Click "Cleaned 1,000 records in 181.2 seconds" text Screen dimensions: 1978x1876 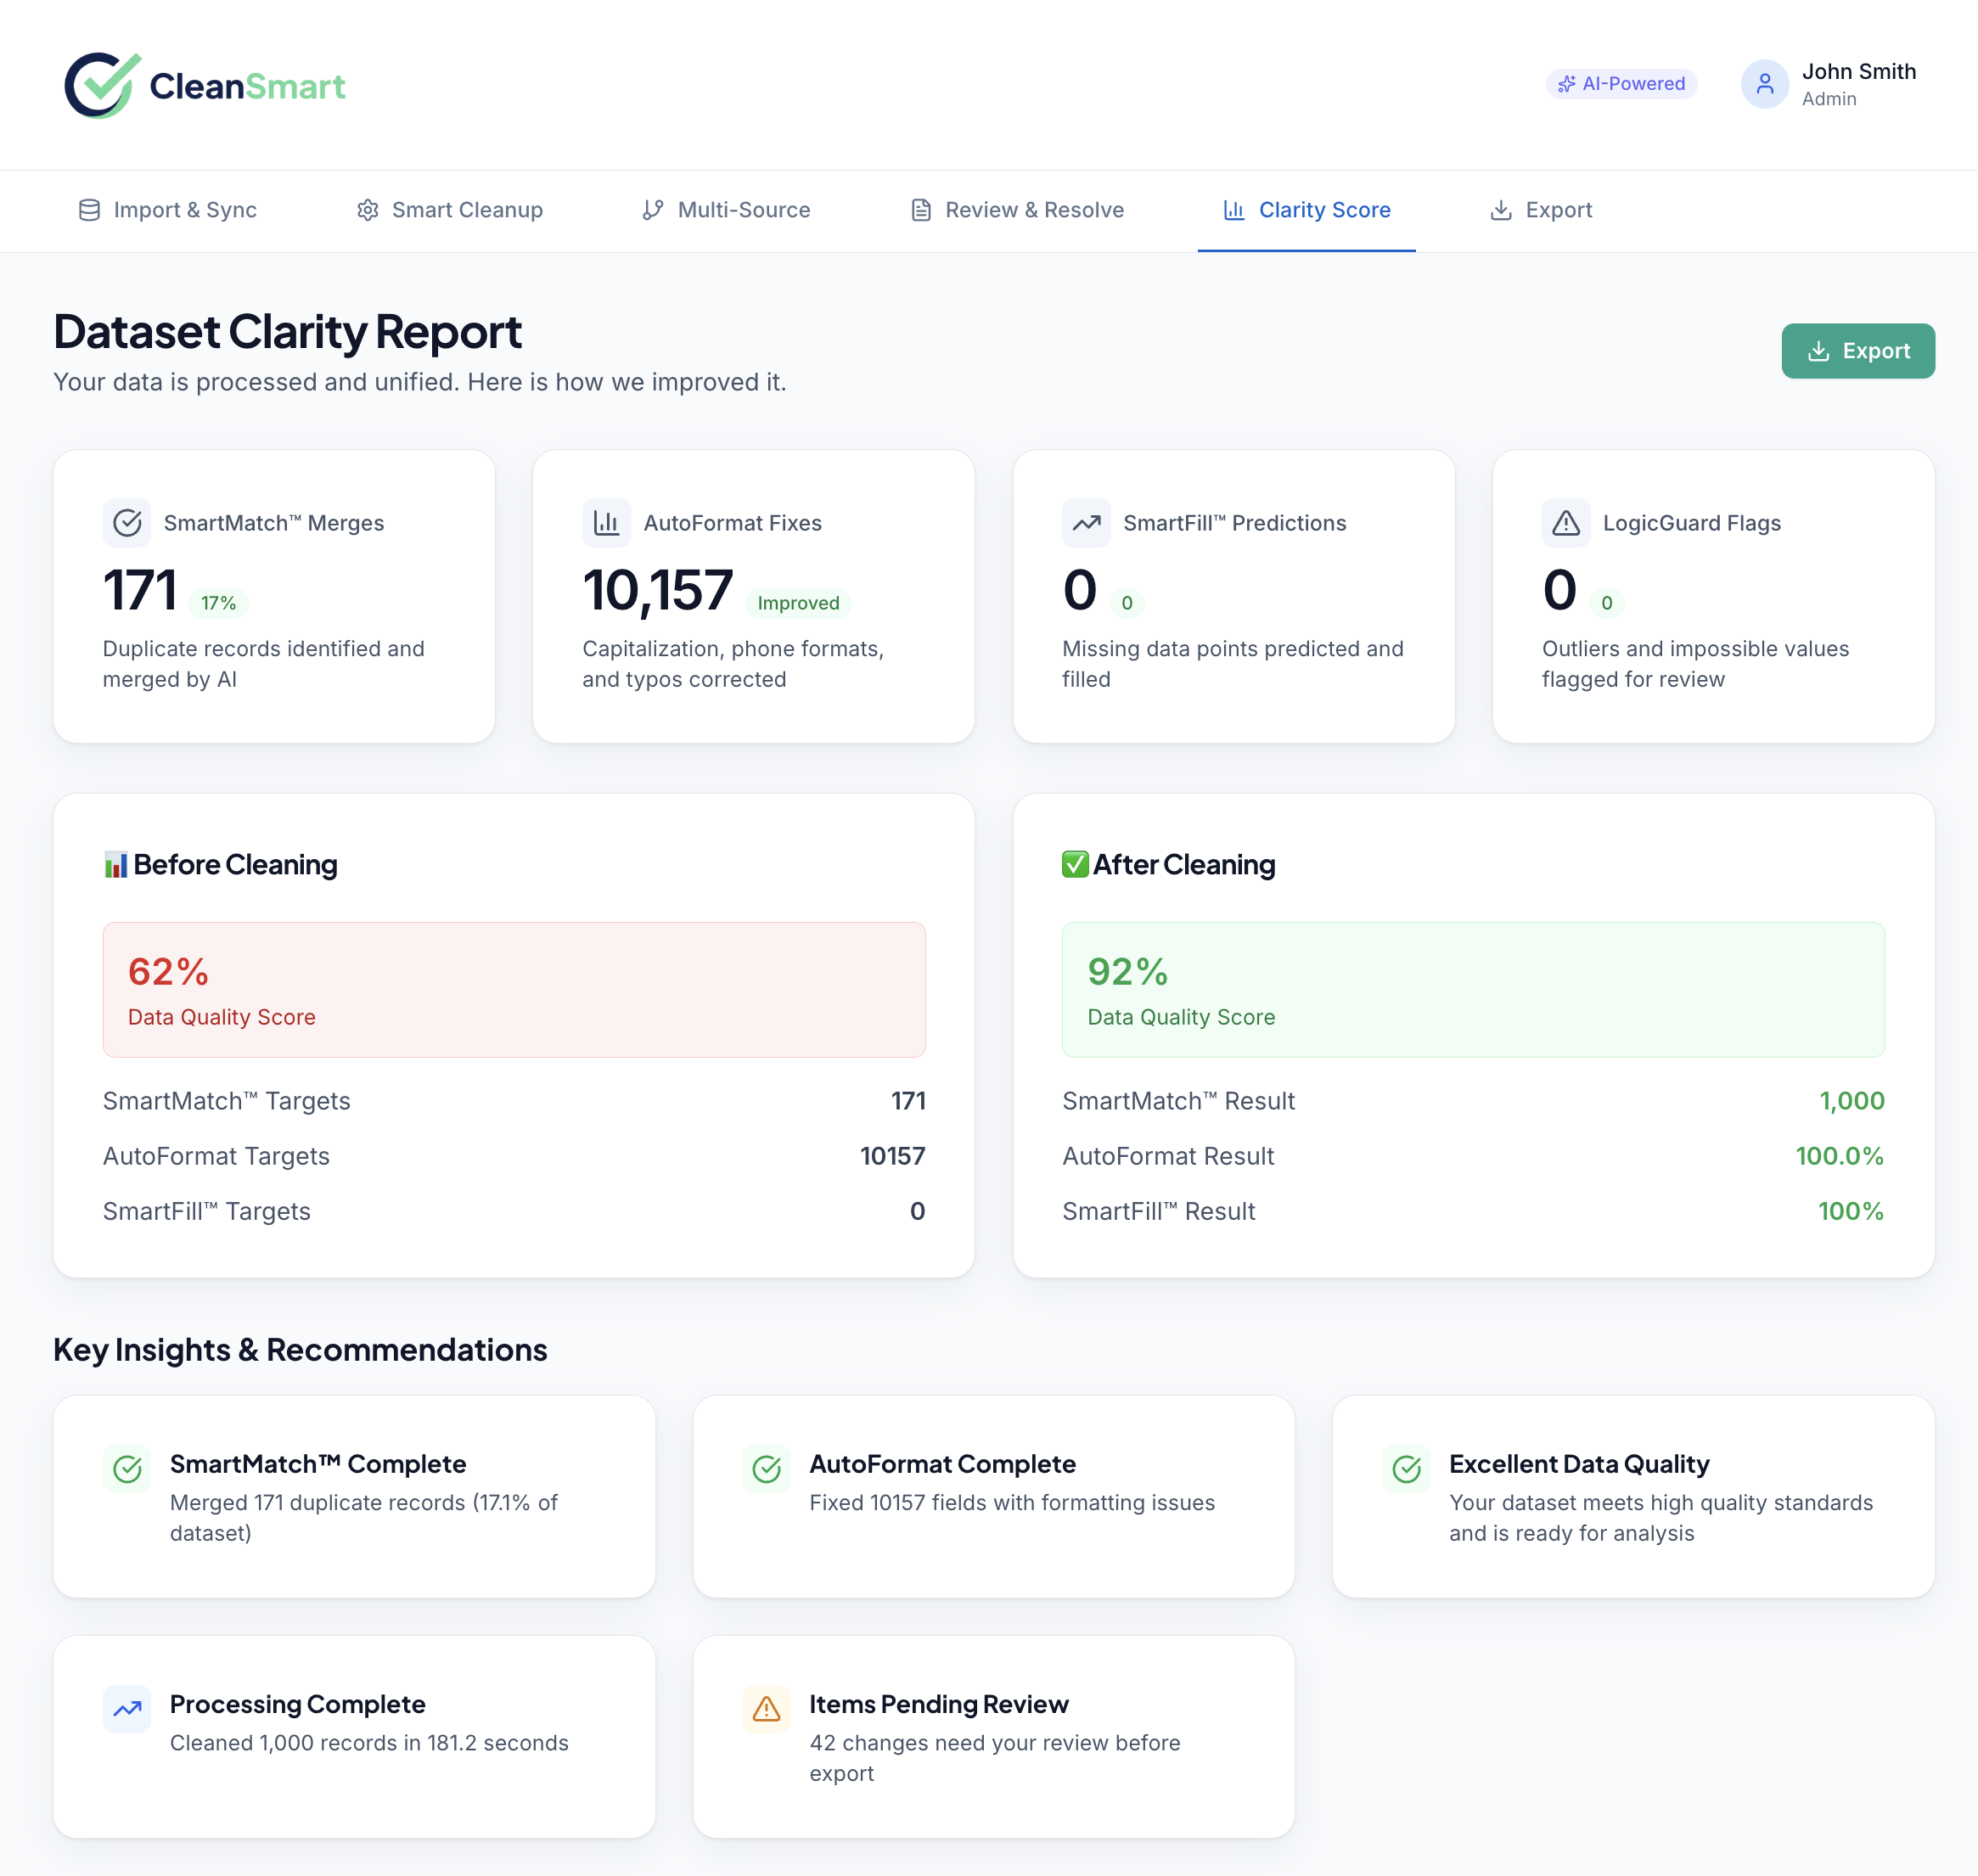pos(369,1743)
